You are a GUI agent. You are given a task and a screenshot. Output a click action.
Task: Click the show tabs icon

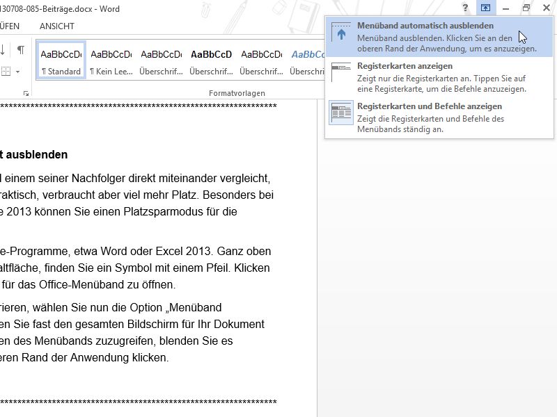point(341,72)
